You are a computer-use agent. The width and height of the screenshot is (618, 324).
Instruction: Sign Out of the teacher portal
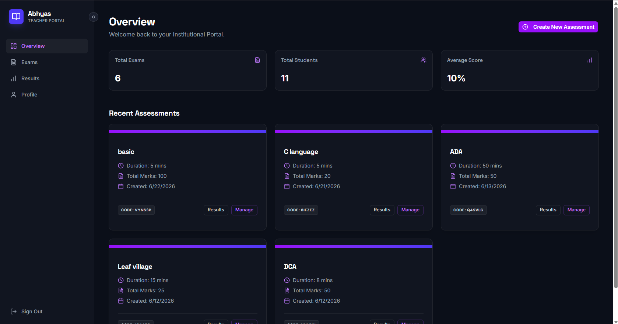[47, 311]
